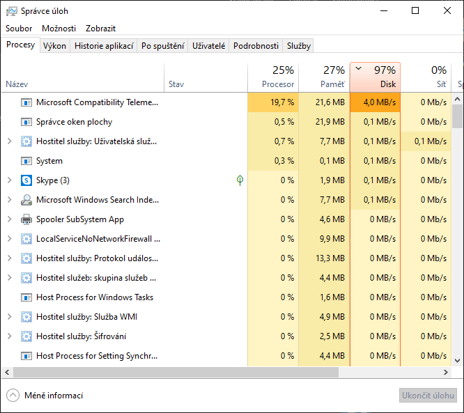Image resolution: width=464 pixels, height=413 pixels.
Task: Click the Spooler SubSystem App printer icon
Action: click(26, 219)
